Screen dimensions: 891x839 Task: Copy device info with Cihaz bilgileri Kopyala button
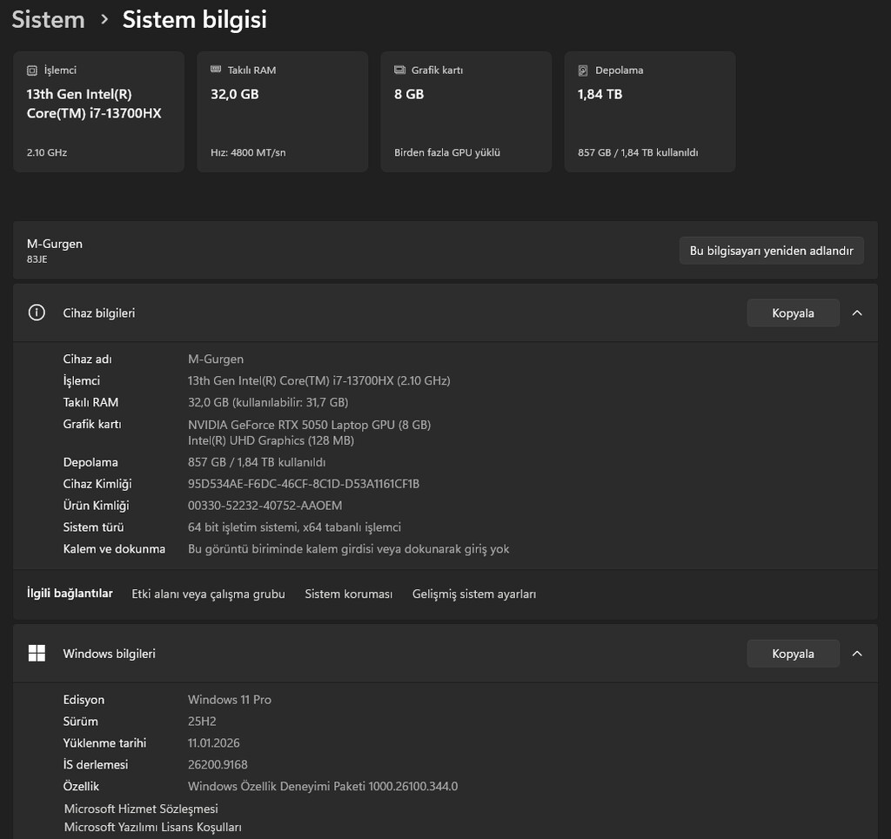point(793,312)
